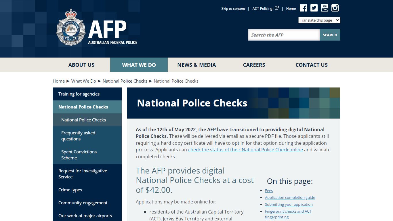This screenshot has height=221, width=393.
Task: Click the On this page heading
Action: pyautogui.click(x=290, y=181)
